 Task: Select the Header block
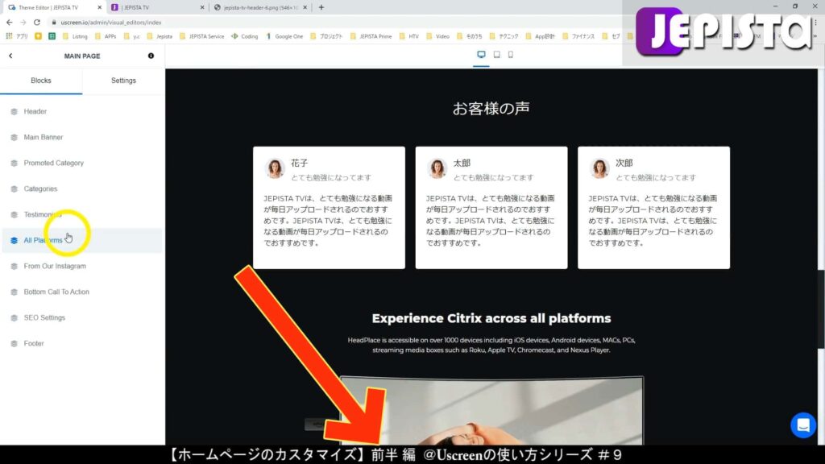point(82,111)
